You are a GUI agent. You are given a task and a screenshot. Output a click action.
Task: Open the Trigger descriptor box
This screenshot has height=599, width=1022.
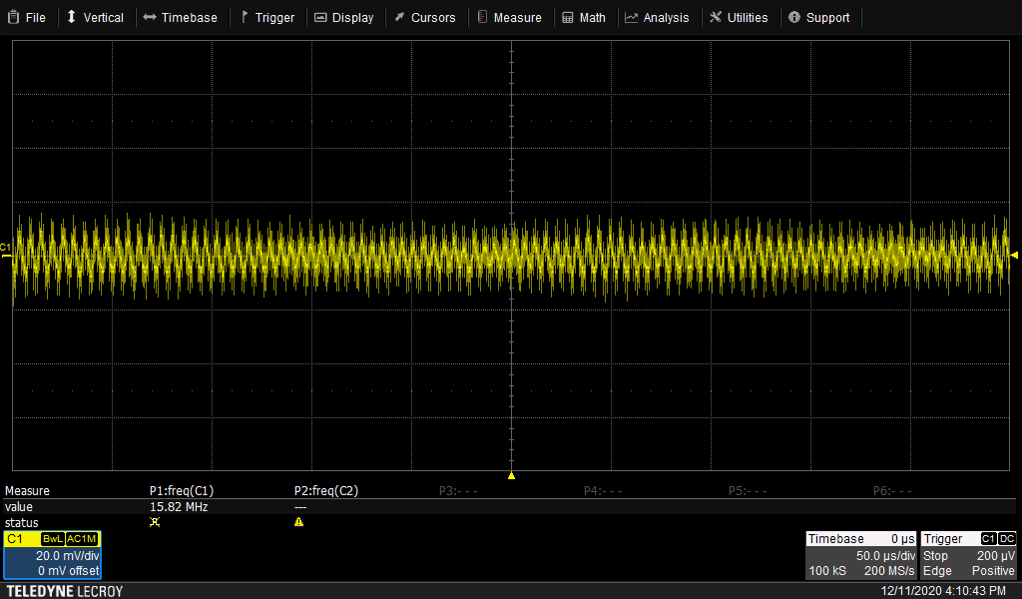pos(968,555)
